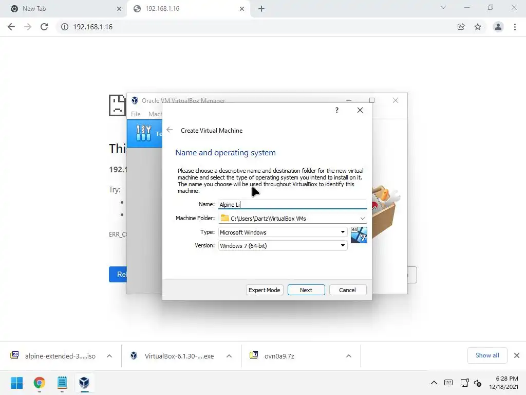This screenshot has height=395, width=526.
Task: Click the Chrome taskbar icon
Action: pos(39,383)
